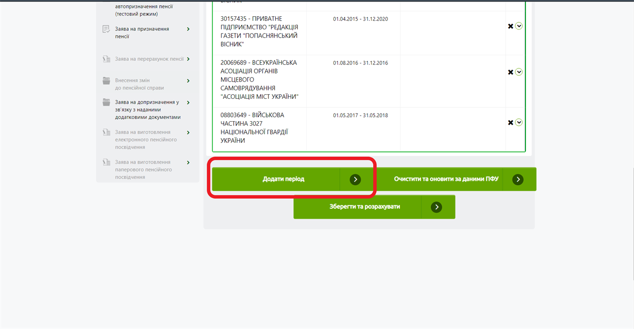Open electronic pension certificate application item

[x=147, y=139]
